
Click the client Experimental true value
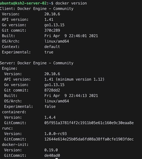click(49, 52)
